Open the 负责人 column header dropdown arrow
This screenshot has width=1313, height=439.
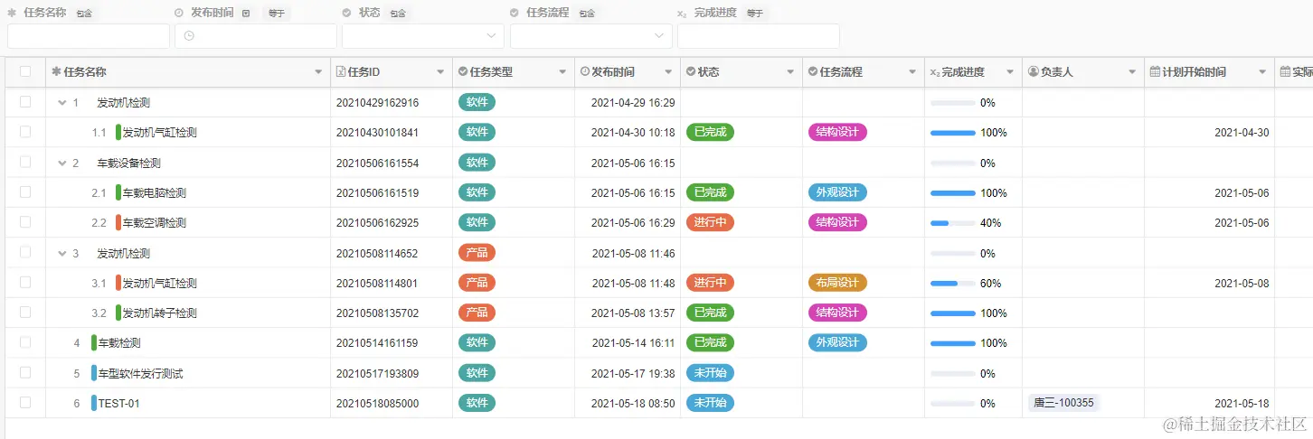tap(1132, 72)
